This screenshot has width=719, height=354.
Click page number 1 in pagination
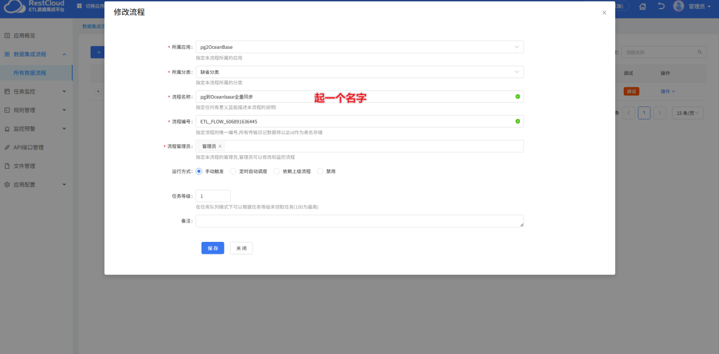644,113
